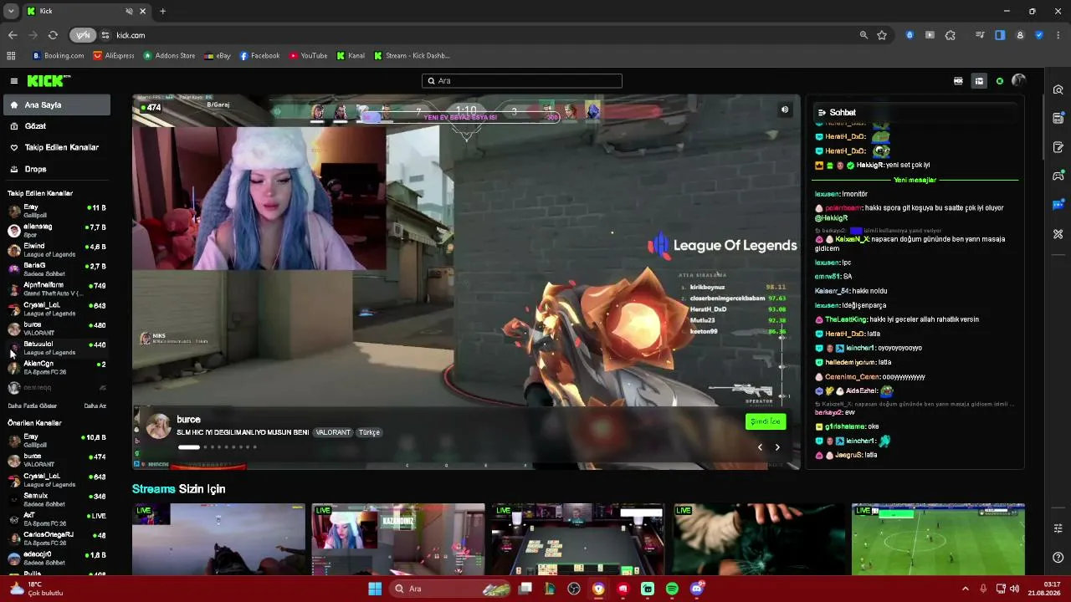Focus the Kick Ara search field

[522, 81]
